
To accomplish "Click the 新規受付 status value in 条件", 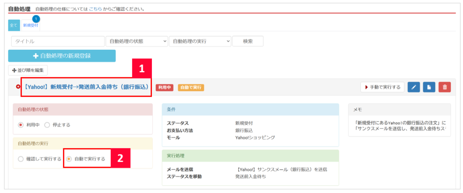I will (x=244, y=123).
